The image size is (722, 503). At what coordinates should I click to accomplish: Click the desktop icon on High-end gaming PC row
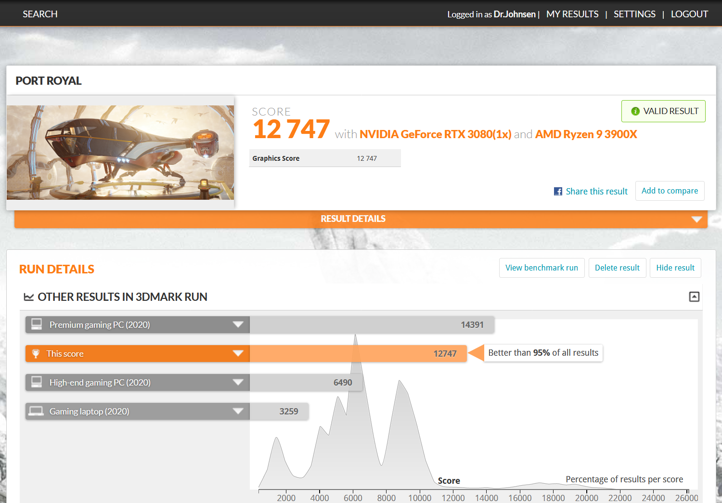click(x=37, y=382)
